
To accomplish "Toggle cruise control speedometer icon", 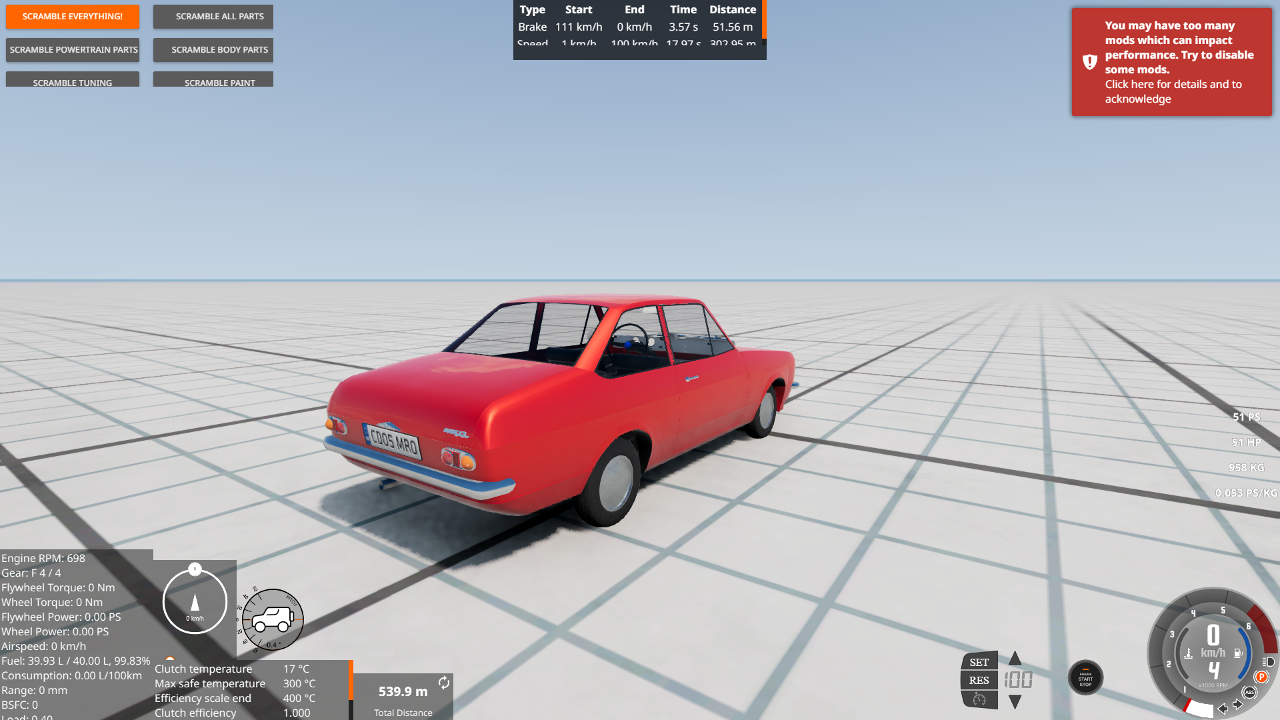I will tap(979, 699).
